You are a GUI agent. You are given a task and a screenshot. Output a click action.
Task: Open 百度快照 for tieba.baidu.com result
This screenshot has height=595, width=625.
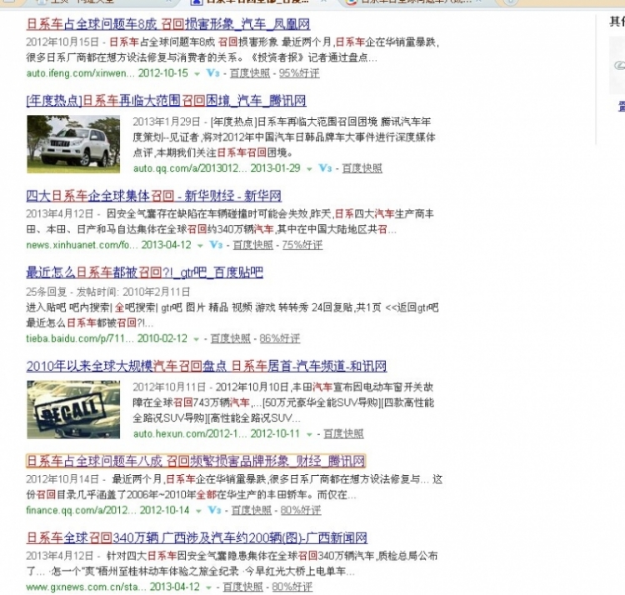coord(230,338)
